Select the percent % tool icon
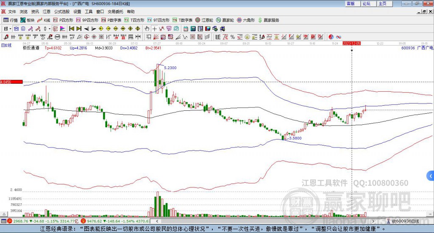434x233 pixels. [233, 37]
